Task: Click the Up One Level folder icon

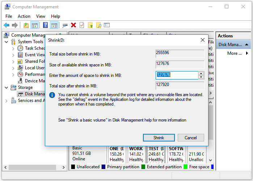Action: point(26,25)
